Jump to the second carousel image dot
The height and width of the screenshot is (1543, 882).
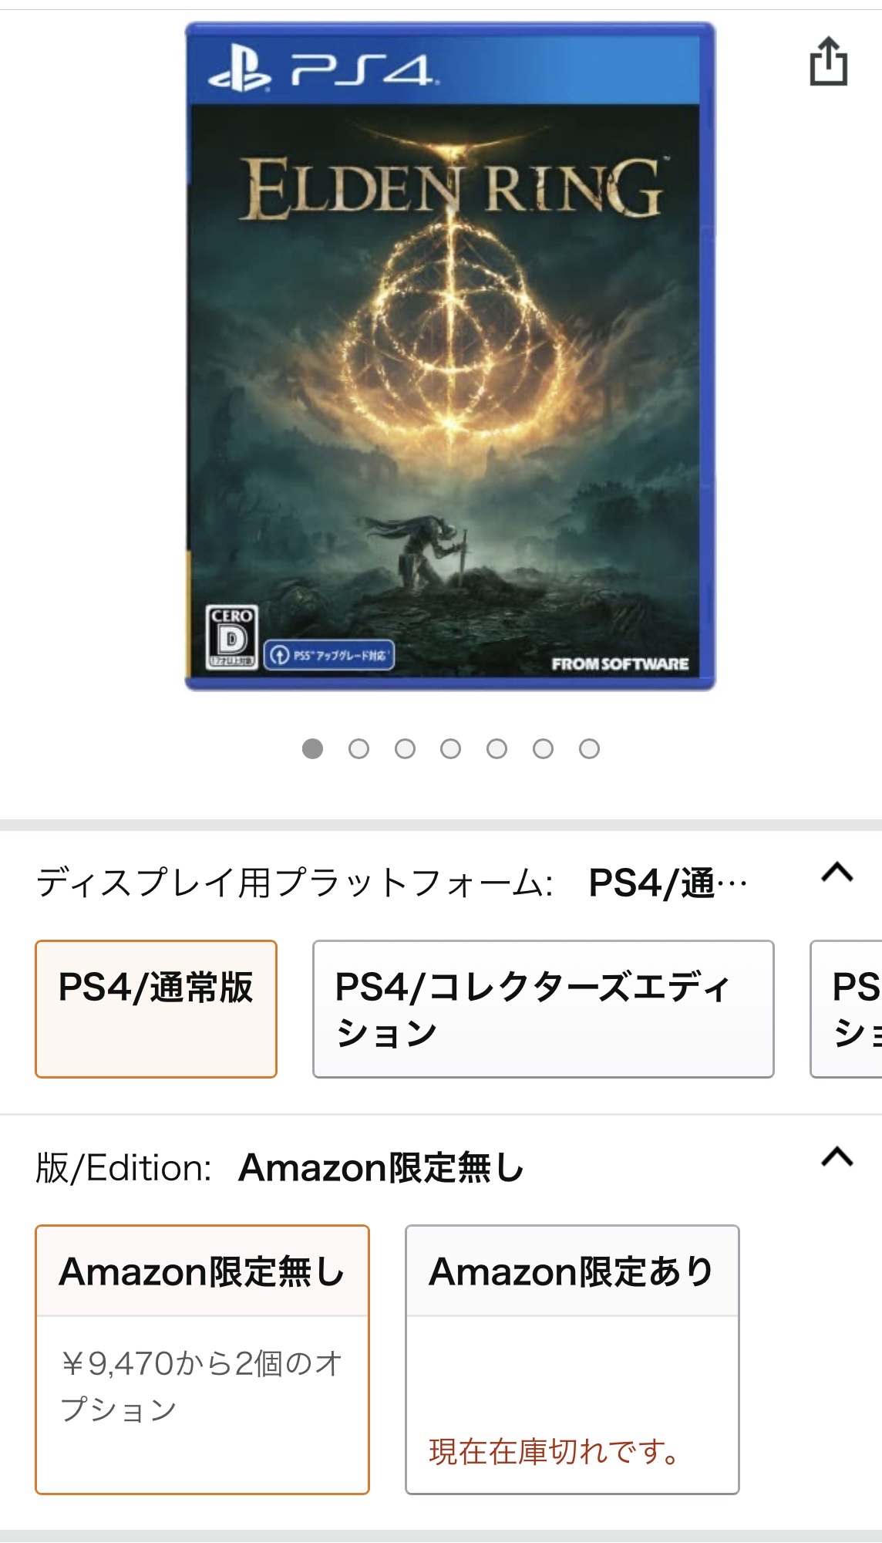[x=359, y=748]
